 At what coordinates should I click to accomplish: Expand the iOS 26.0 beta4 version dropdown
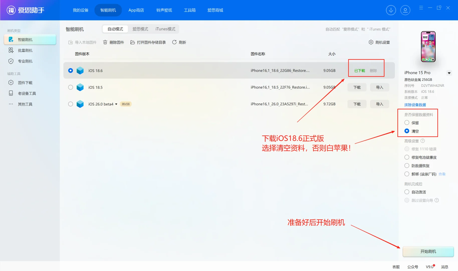[116, 104]
